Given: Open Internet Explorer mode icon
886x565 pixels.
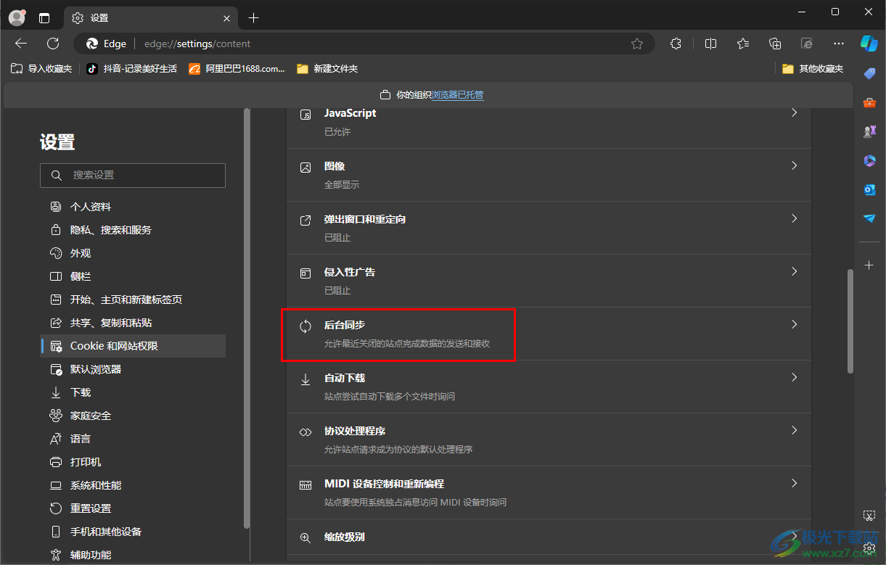Looking at the screenshot, I should (807, 44).
